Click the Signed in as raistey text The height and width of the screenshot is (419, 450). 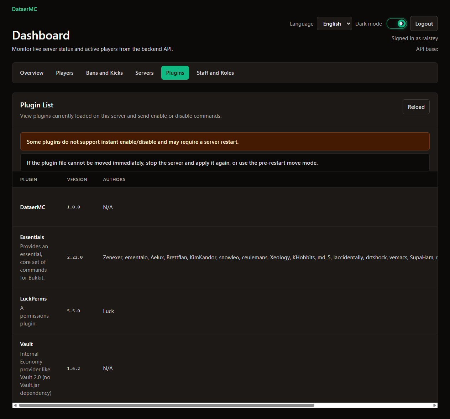tap(415, 38)
